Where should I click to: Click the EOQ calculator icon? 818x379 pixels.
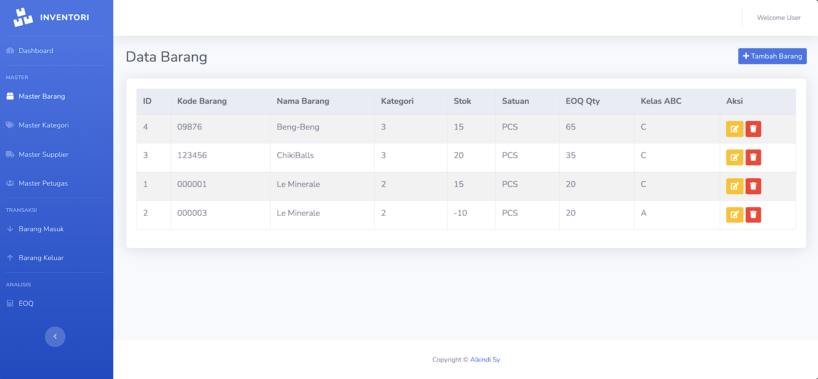10,303
